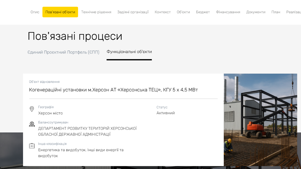Screen dimensions: 301x169
Task: Jump to the Контекст section
Action: click(162, 12)
